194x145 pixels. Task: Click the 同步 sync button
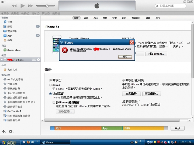177,128
